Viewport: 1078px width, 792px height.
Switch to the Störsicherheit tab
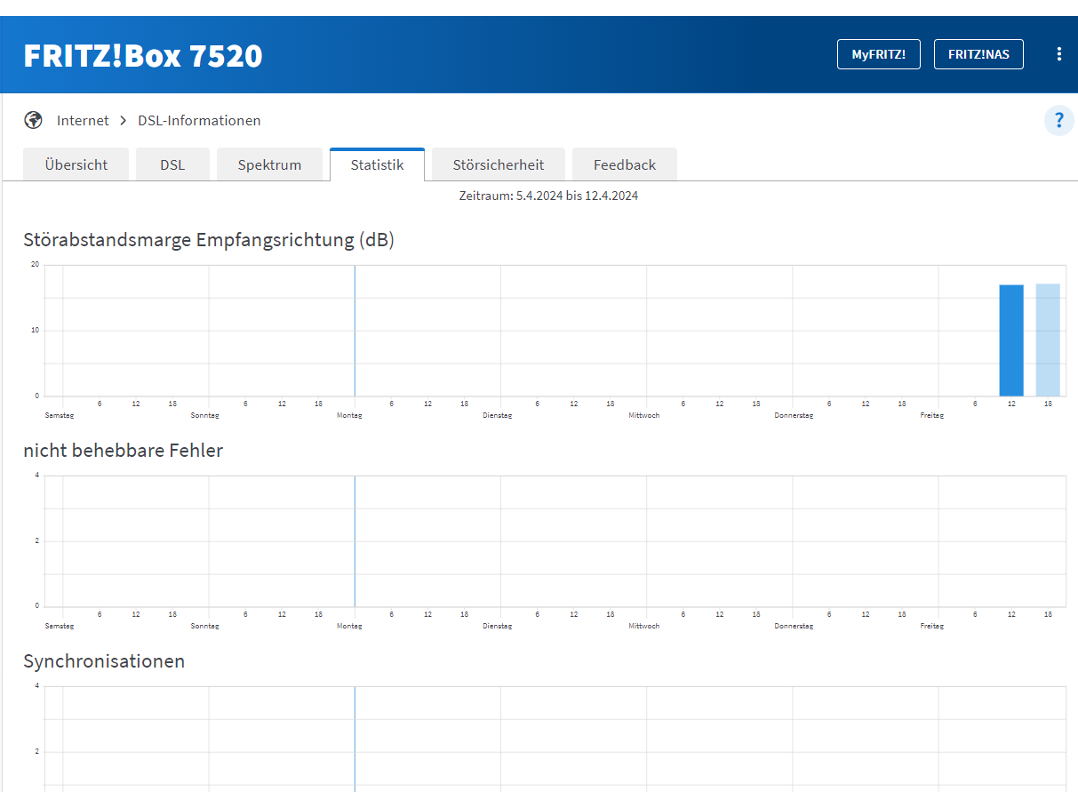(499, 164)
